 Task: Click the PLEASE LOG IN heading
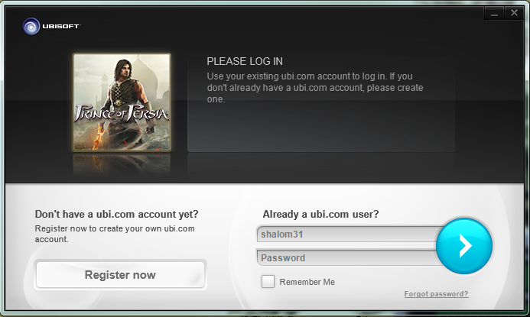(x=245, y=61)
